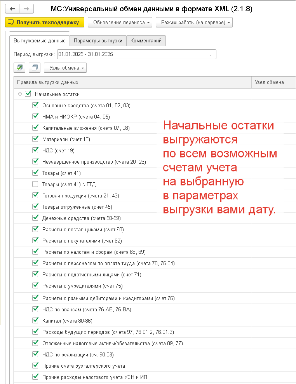Screen dimensions: 296x384
Task: Uncheck НДС по авансам checkbox
Action: pos(35,309)
